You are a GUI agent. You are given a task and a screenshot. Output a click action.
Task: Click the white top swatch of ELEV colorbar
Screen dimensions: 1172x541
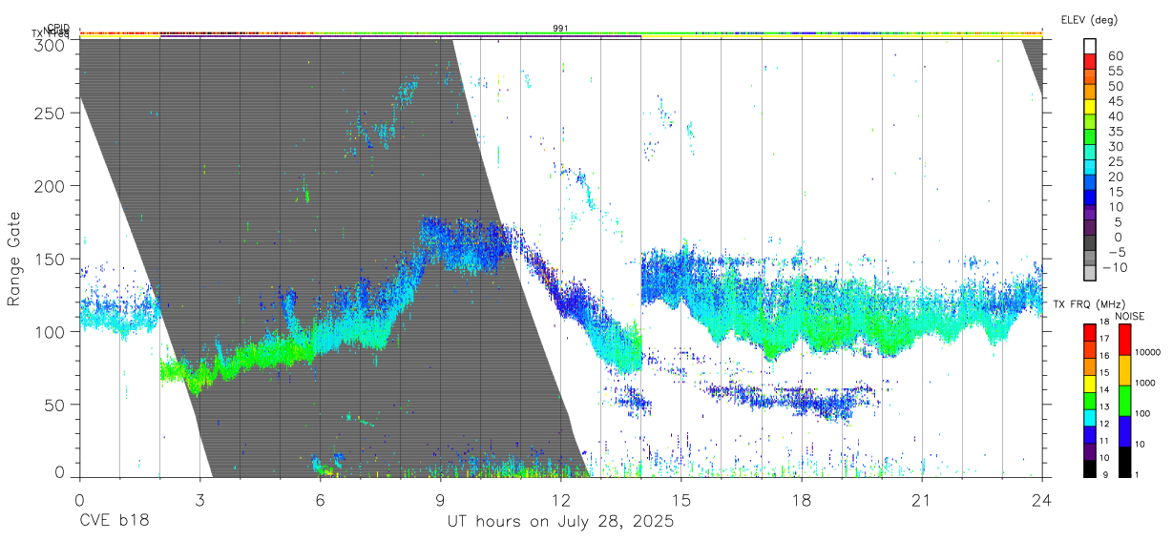point(1090,47)
